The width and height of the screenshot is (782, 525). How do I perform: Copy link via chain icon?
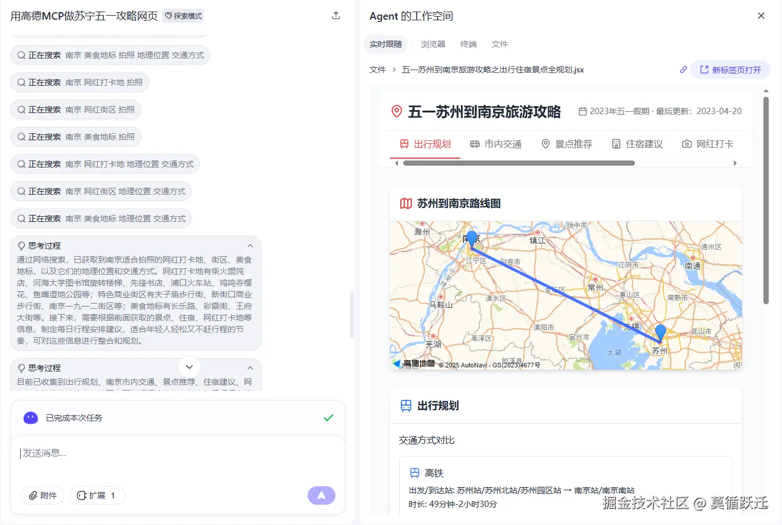tap(684, 70)
